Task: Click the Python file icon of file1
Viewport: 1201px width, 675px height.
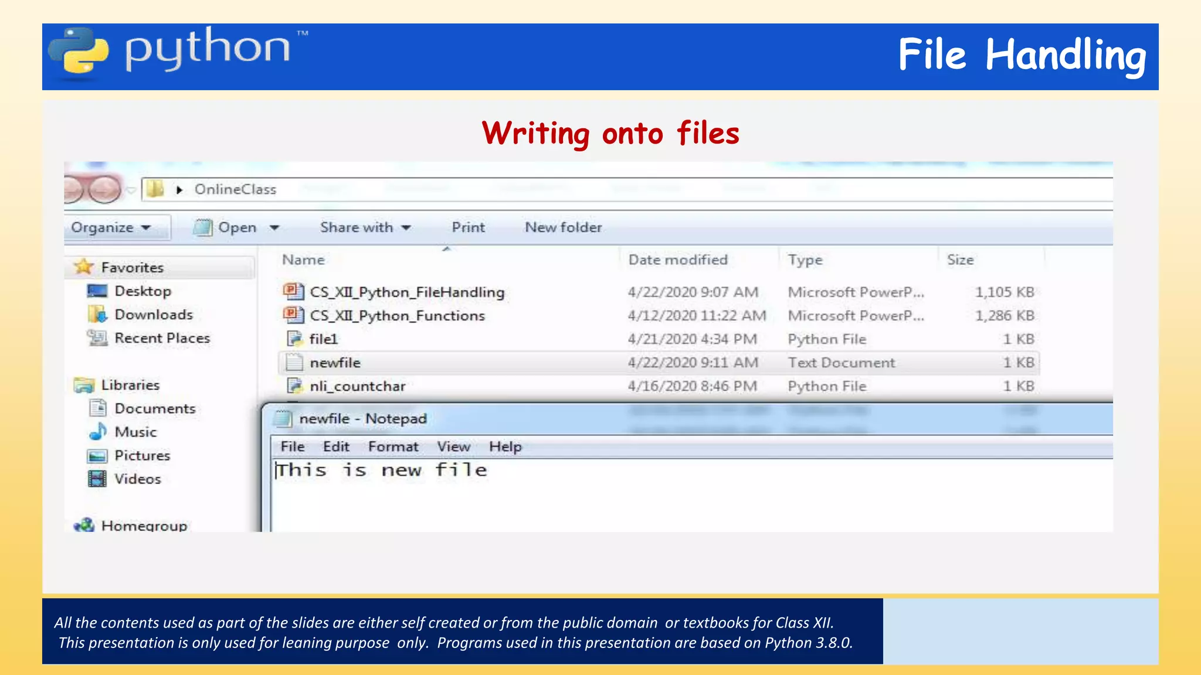Action: point(294,339)
